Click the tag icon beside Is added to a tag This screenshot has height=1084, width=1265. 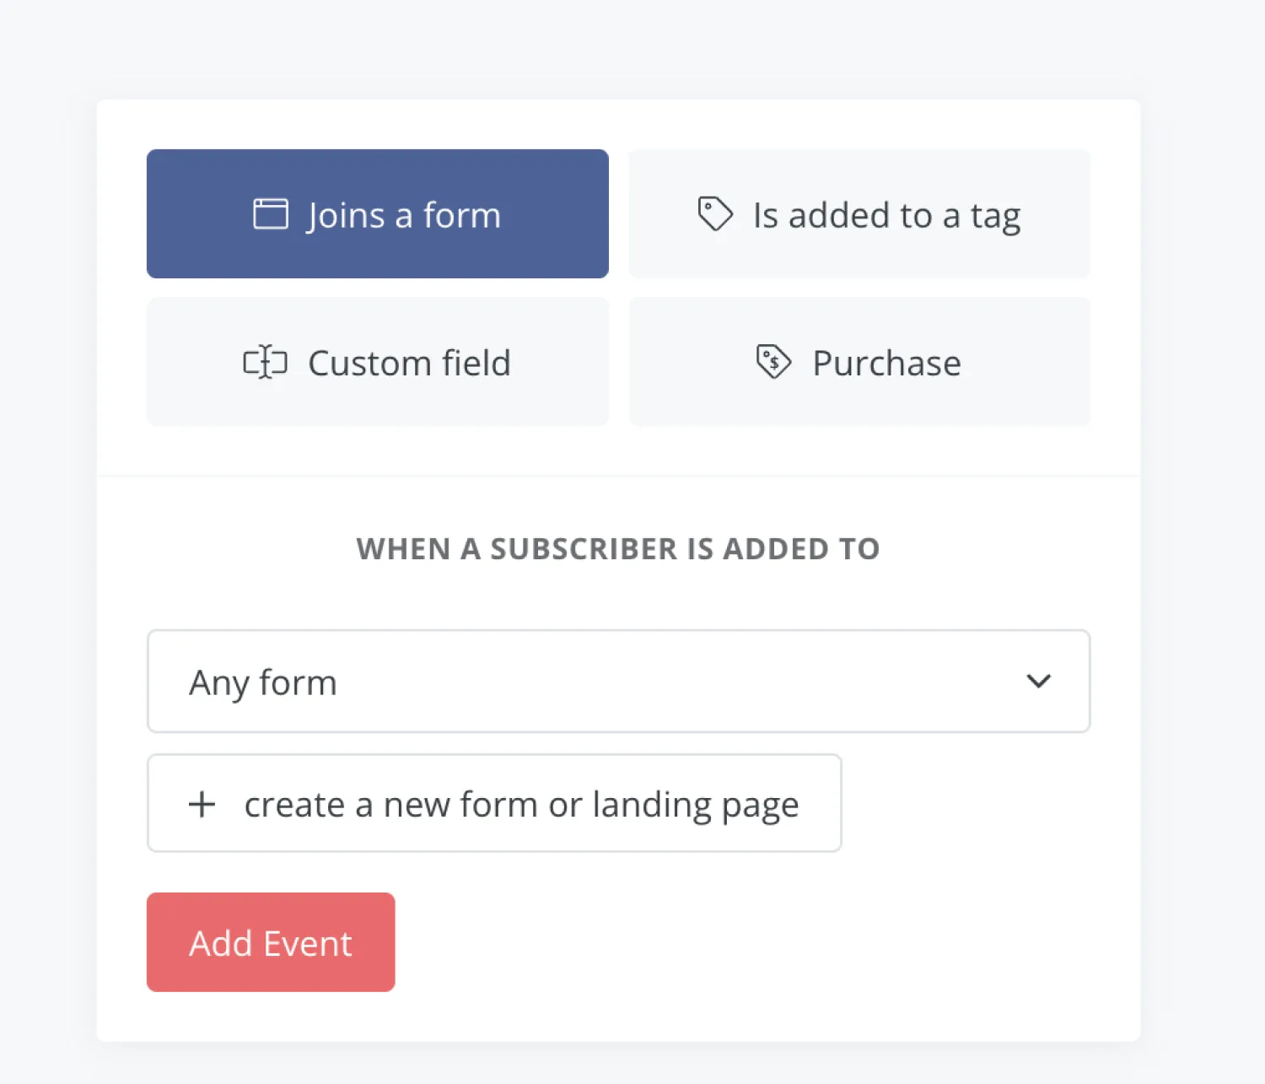[715, 213]
